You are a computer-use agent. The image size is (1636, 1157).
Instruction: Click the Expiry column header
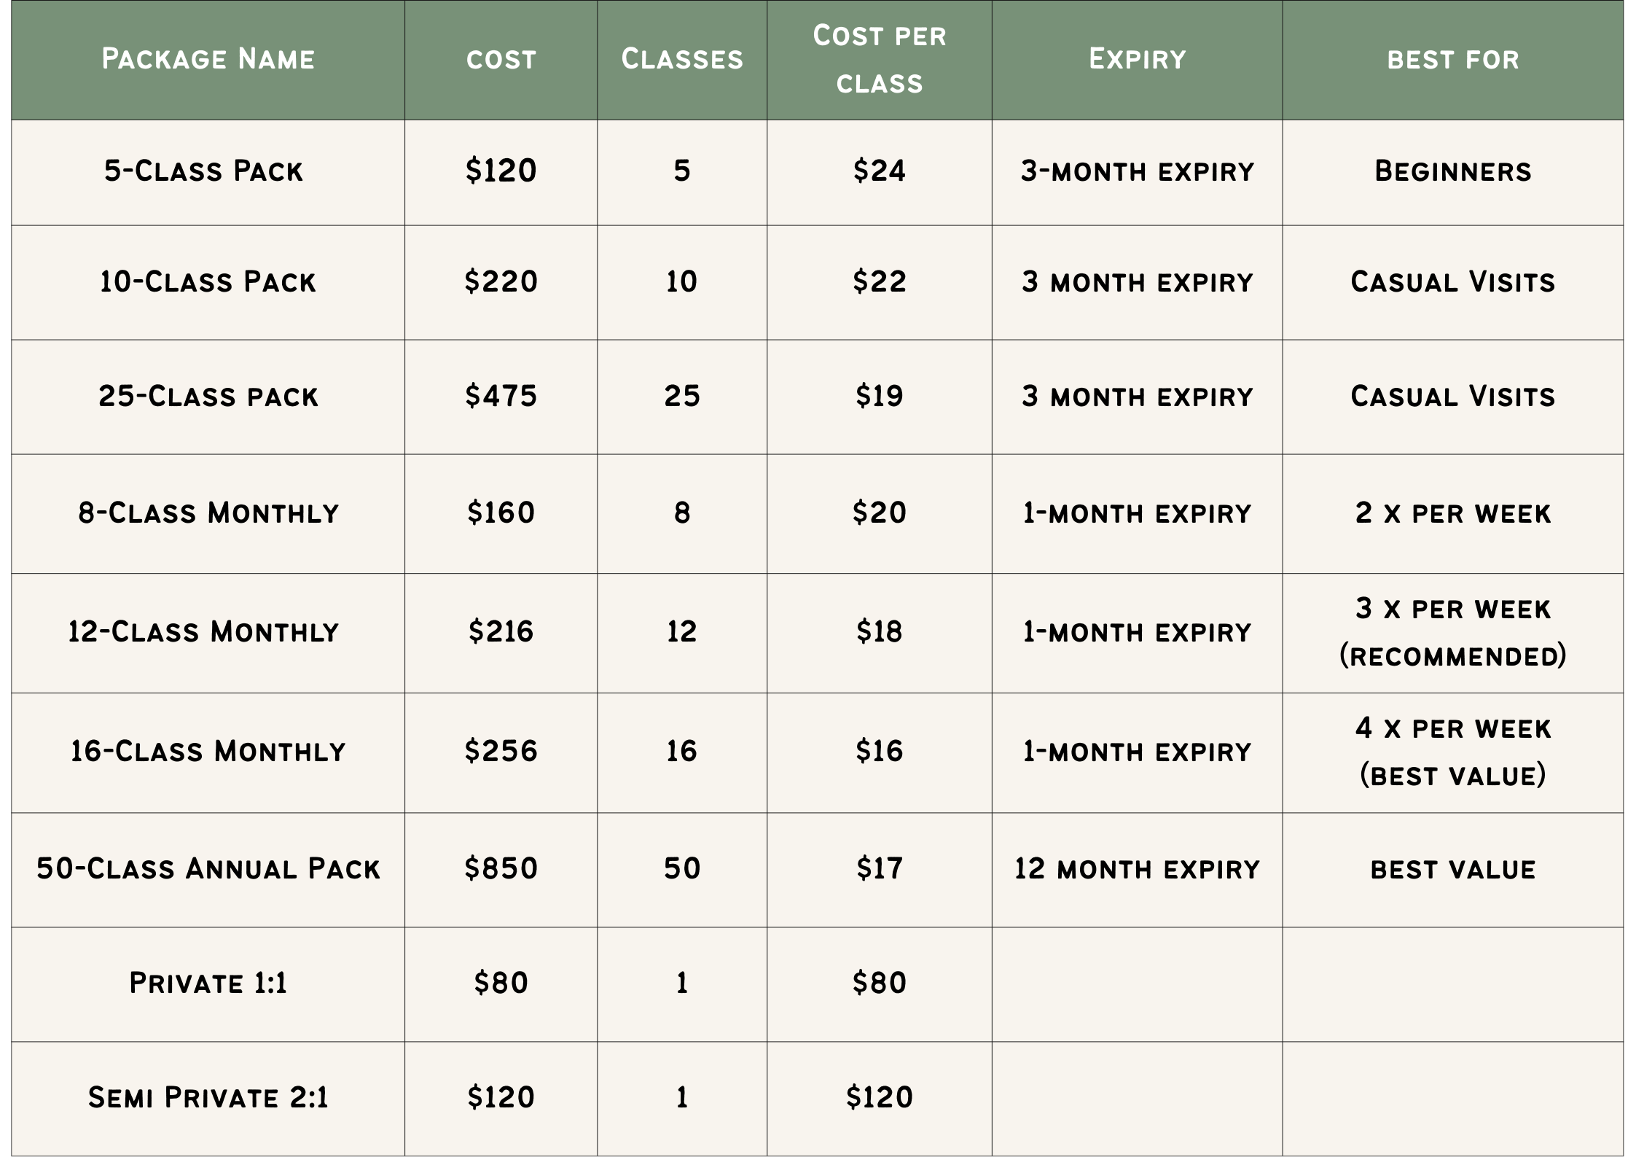click(1137, 59)
